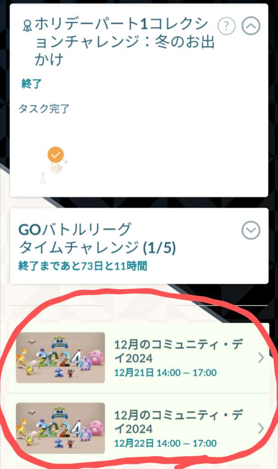Tap the orange completed checkmark badge

(55, 155)
